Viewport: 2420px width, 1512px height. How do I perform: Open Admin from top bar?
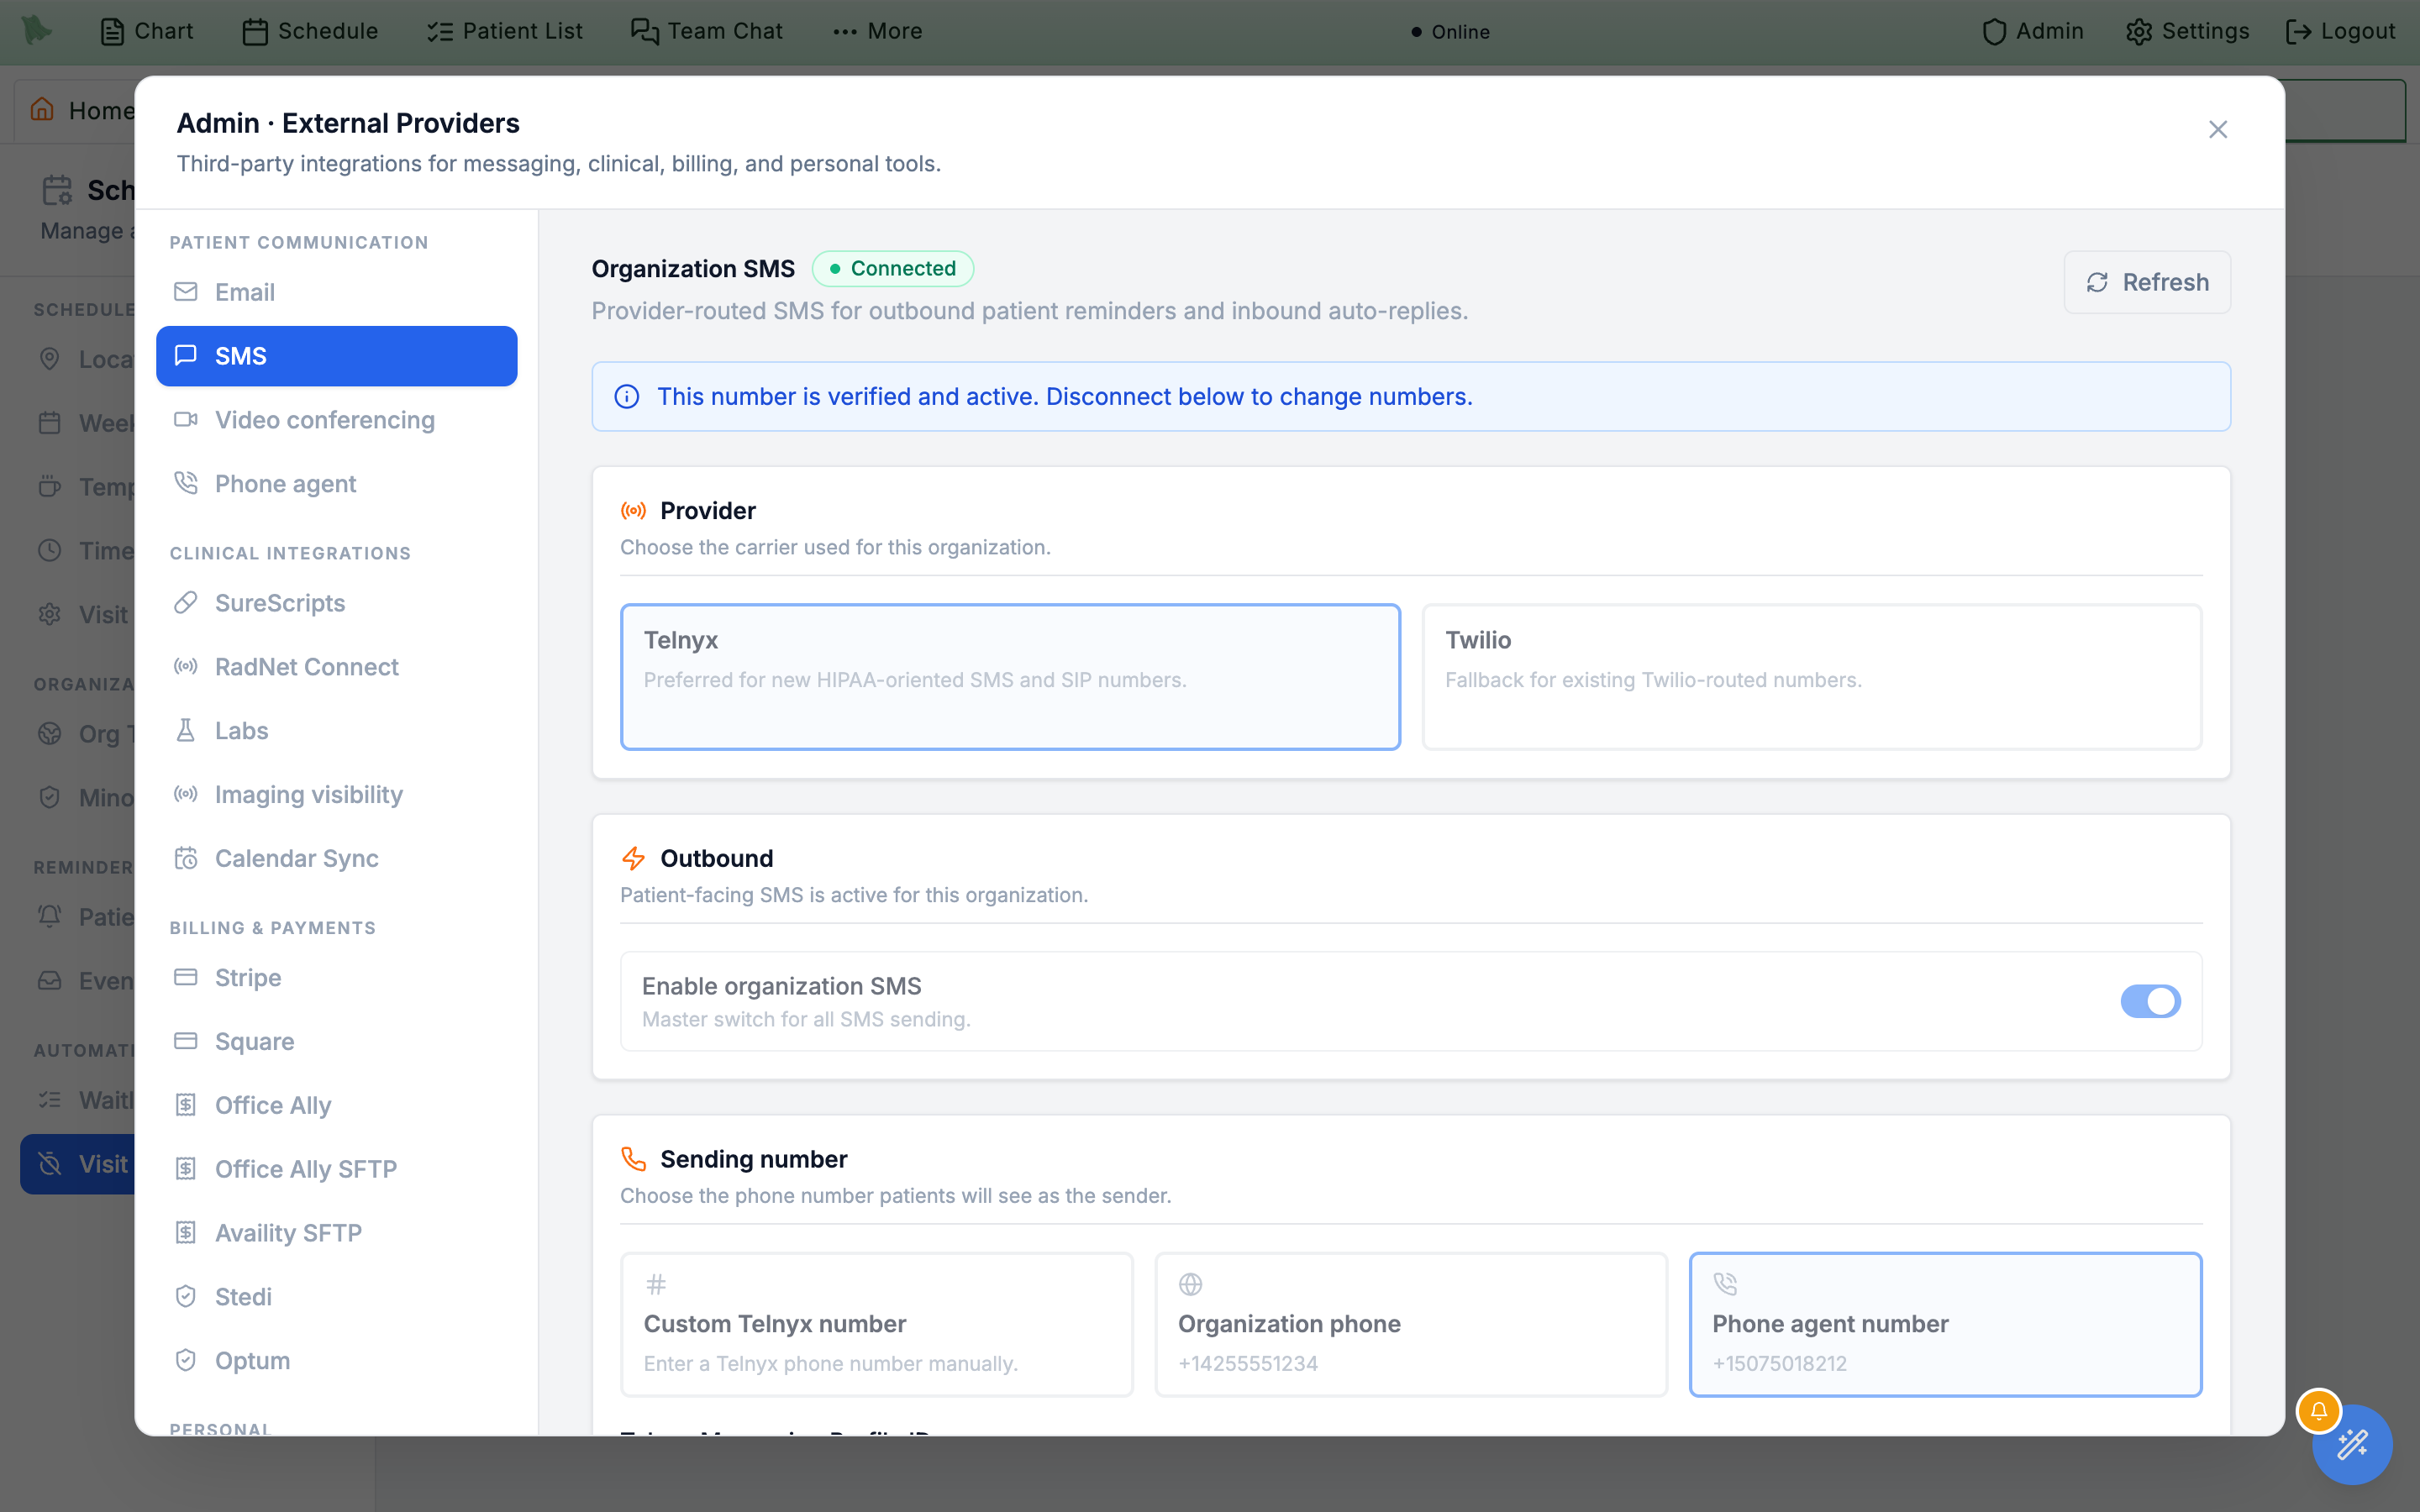tap(2033, 31)
